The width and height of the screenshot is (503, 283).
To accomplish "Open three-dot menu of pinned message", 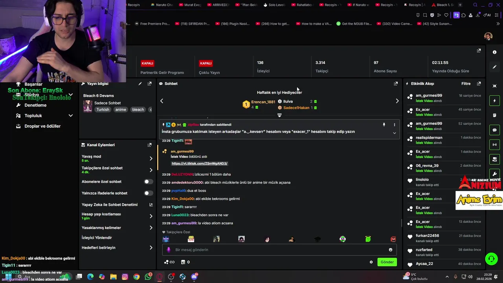I will coord(395,125).
